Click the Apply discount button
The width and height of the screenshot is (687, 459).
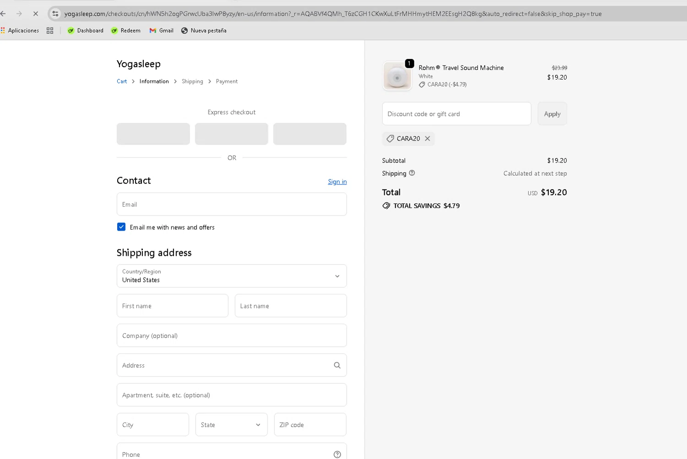coord(552,113)
